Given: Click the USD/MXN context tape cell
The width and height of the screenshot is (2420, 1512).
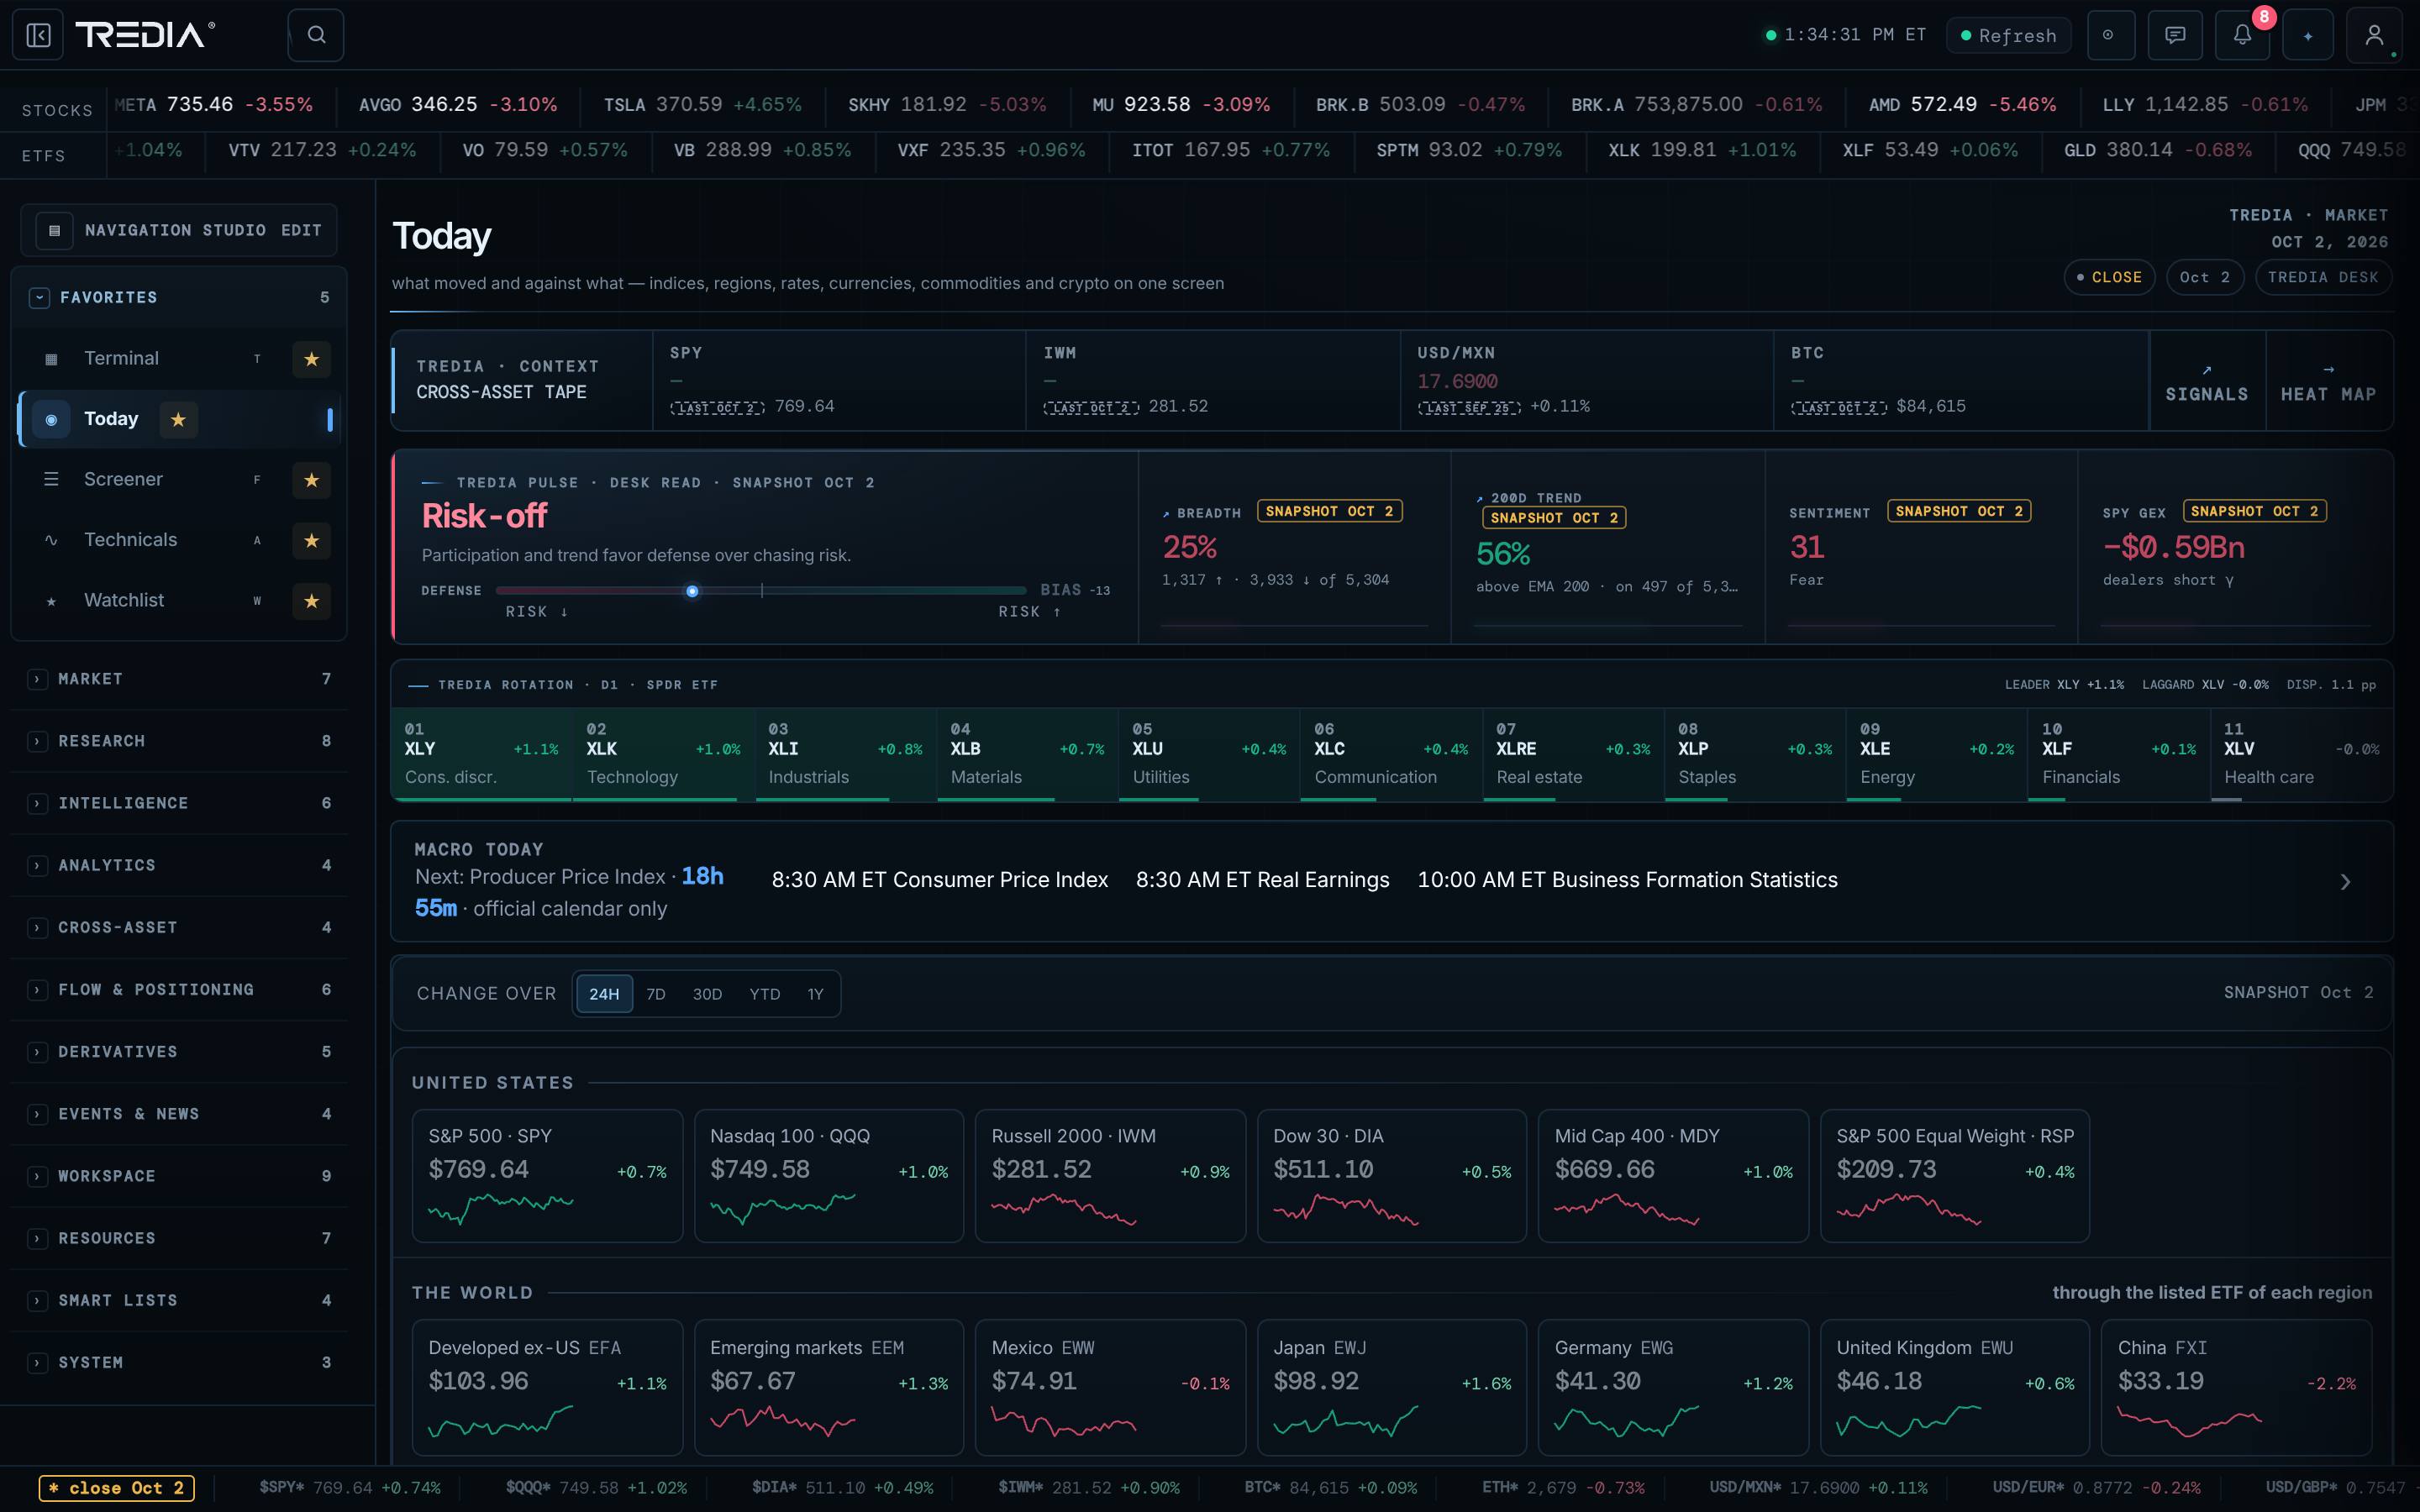Looking at the screenshot, I should [x=1587, y=380].
